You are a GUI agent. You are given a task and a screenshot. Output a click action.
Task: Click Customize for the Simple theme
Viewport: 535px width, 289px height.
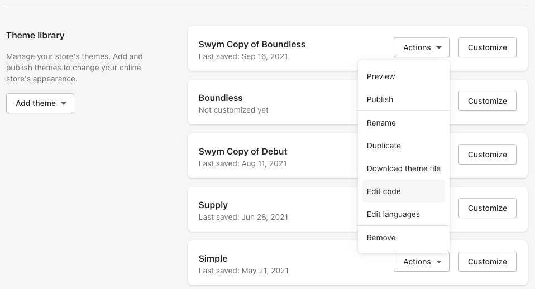pyautogui.click(x=487, y=262)
